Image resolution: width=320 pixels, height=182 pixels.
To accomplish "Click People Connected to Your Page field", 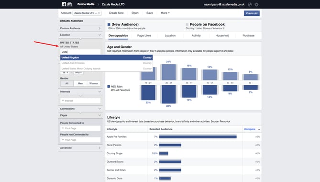I will click(80, 128).
